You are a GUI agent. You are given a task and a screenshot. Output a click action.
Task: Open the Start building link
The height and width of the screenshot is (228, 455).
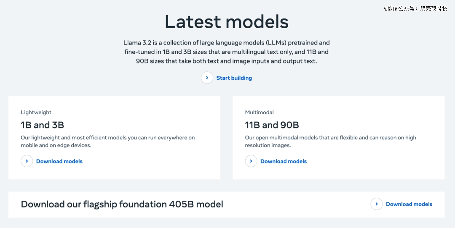click(x=234, y=78)
